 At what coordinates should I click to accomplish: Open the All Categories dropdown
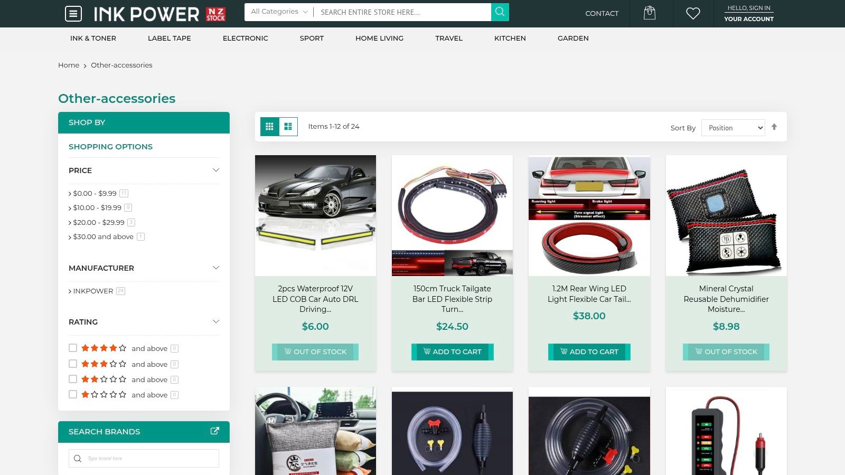(279, 12)
